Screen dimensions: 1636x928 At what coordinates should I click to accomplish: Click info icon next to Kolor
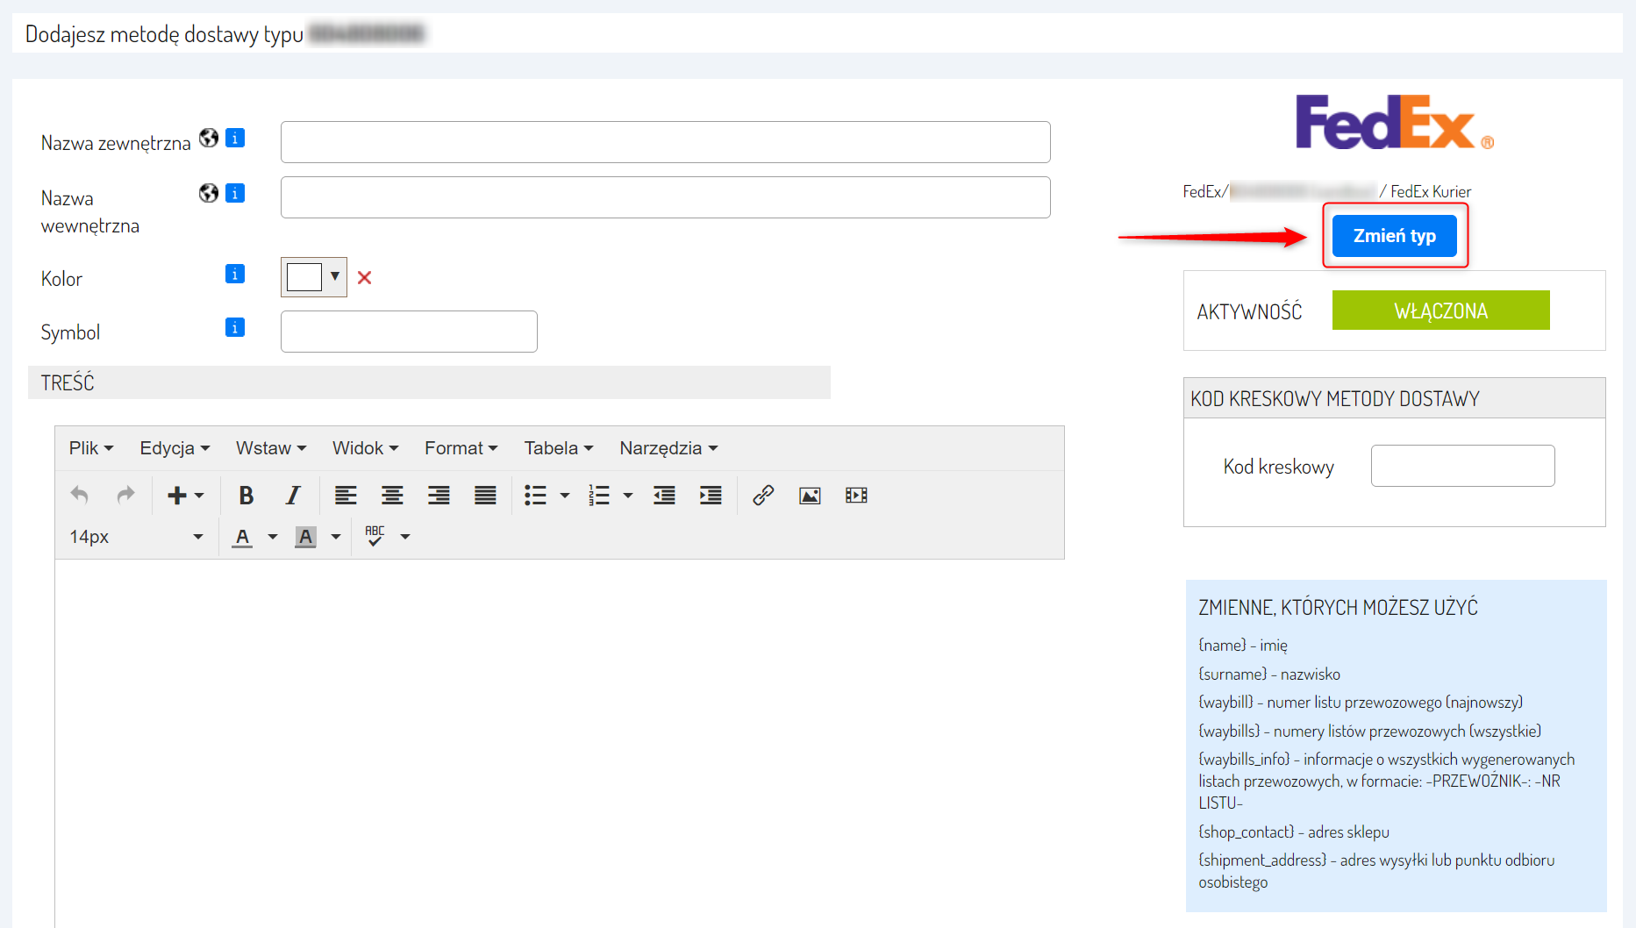tap(235, 274)
